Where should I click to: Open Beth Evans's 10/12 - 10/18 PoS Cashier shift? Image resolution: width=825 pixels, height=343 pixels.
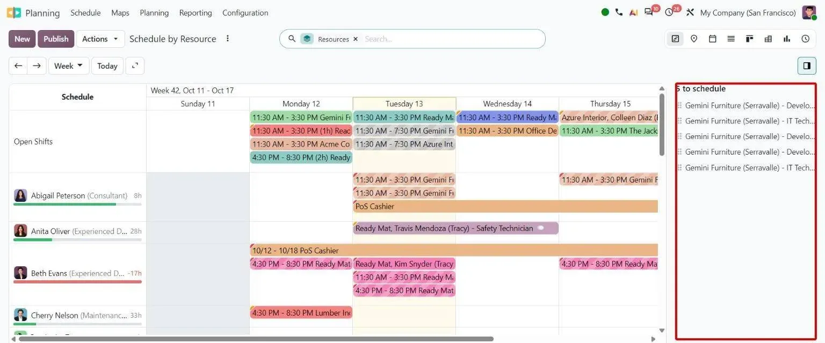click(x=454, y=250)
